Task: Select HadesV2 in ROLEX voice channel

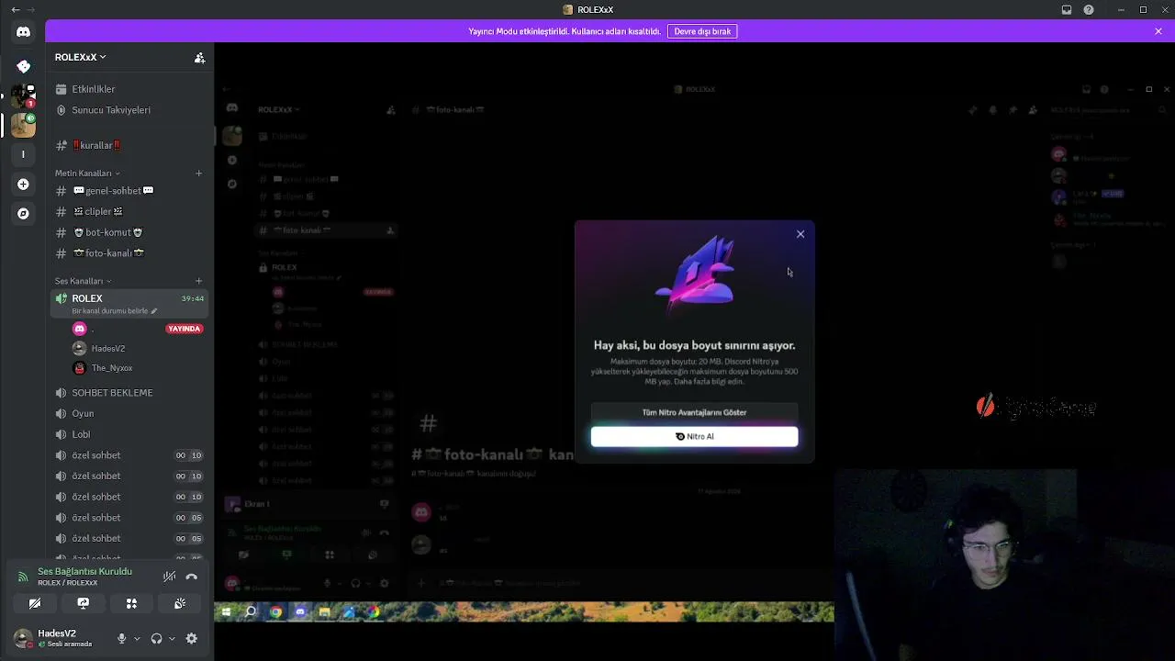Action: [x=138, y=349]
